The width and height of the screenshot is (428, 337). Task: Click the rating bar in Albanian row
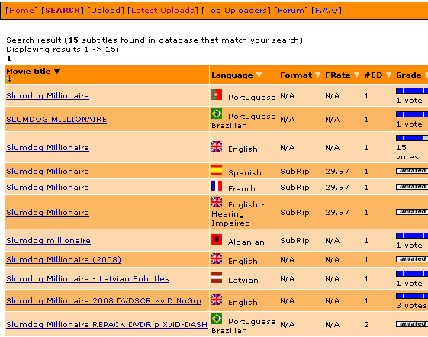click(x=412, y=236)
